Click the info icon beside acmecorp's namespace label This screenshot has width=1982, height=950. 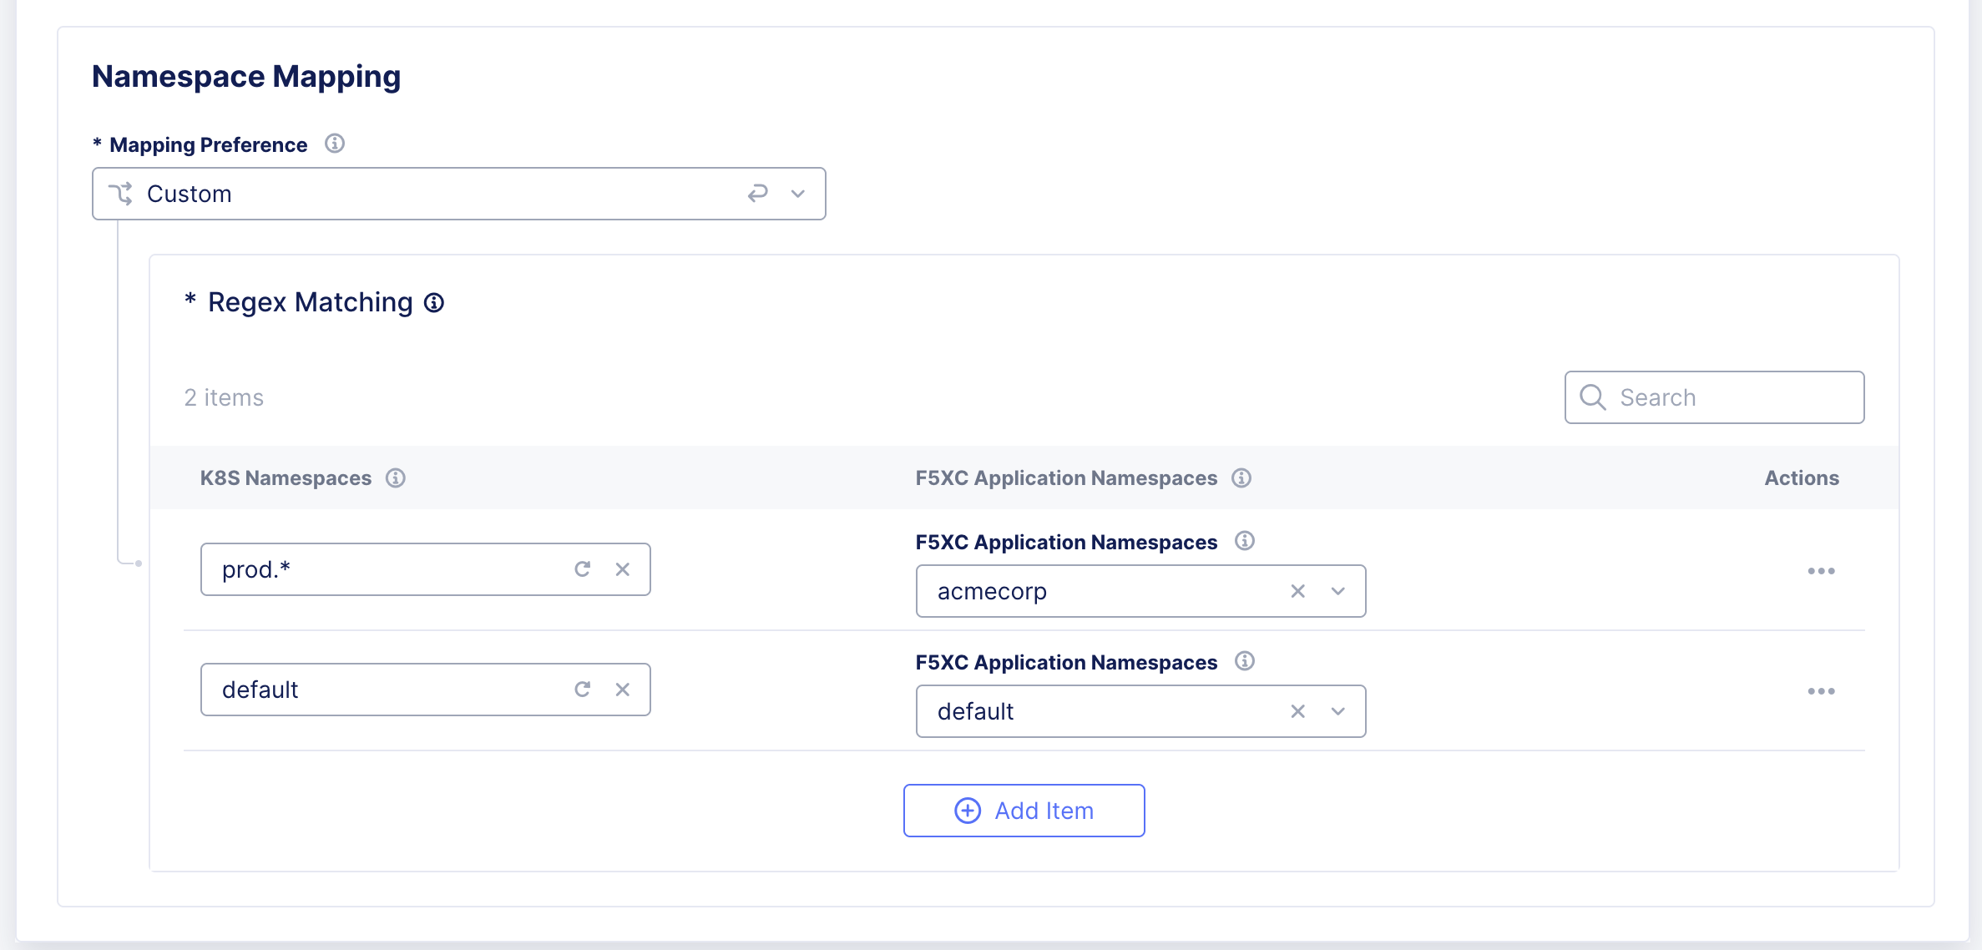point(1246,541)
